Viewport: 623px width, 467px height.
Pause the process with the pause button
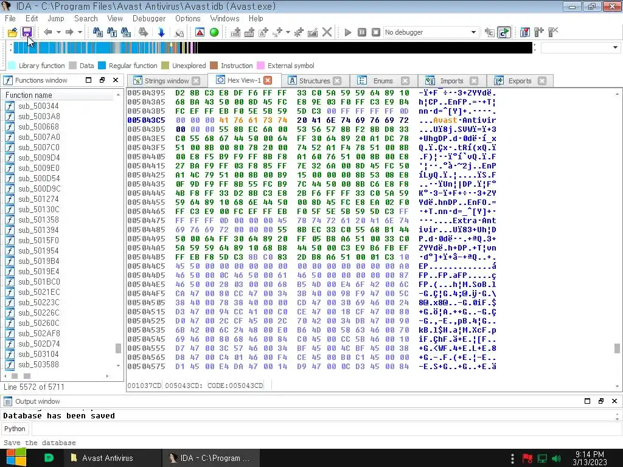click(x=362, y=32)
